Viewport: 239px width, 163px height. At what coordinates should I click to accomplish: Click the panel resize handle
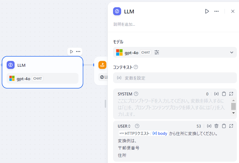105,104
